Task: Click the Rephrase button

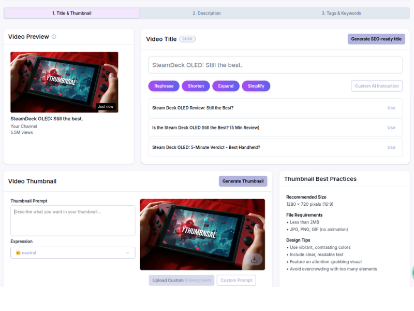Action: pyautogui.click(x=164, y=86)
